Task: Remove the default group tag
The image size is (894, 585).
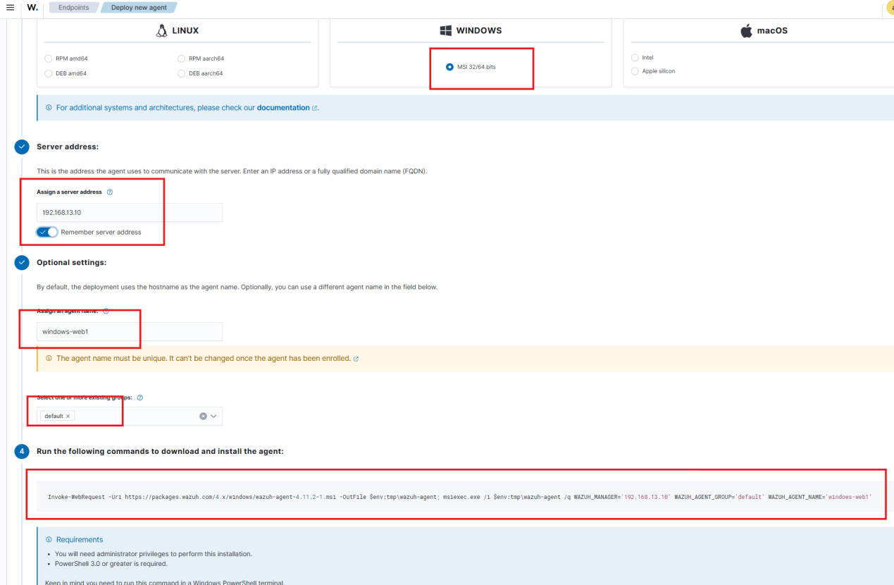Action: point(68,417)
